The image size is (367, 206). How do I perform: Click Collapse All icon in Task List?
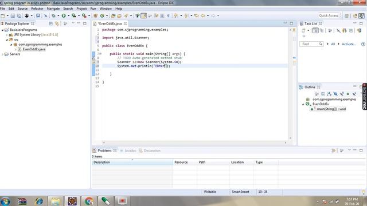tap(351, 30)
